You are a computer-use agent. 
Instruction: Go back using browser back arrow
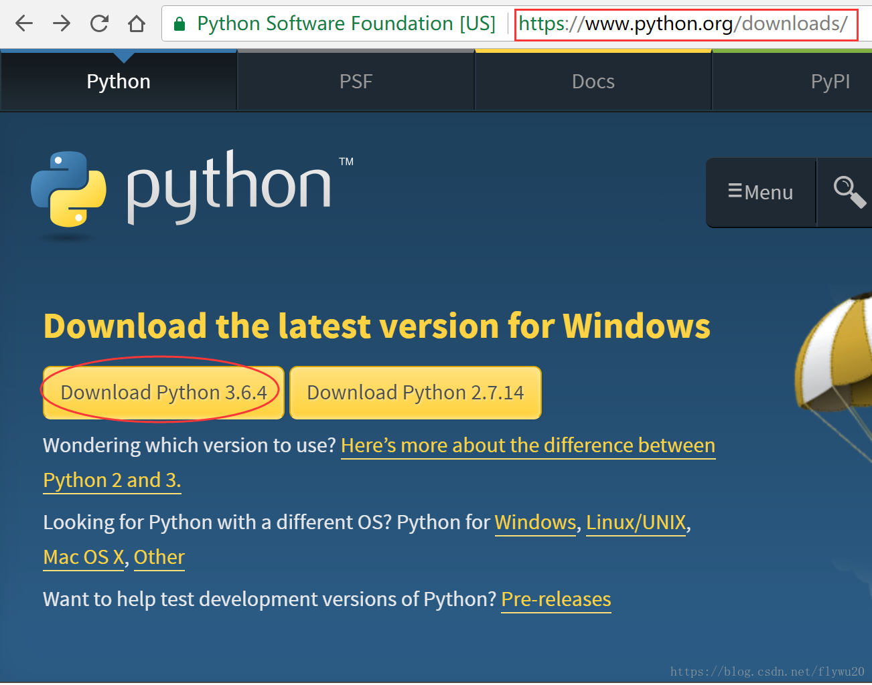[x=24, y=24]
